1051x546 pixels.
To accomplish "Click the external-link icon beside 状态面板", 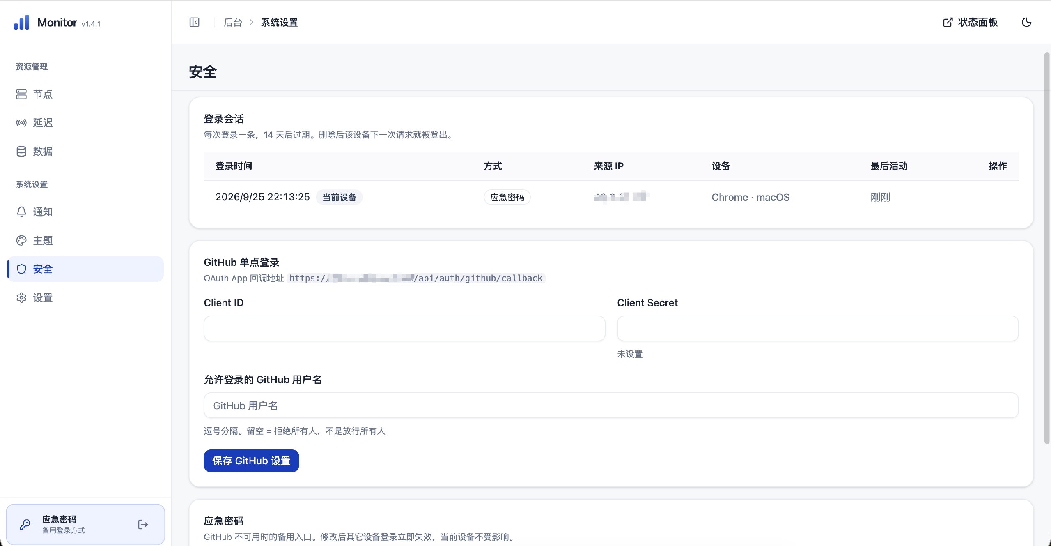I will [x=948, y=22].
